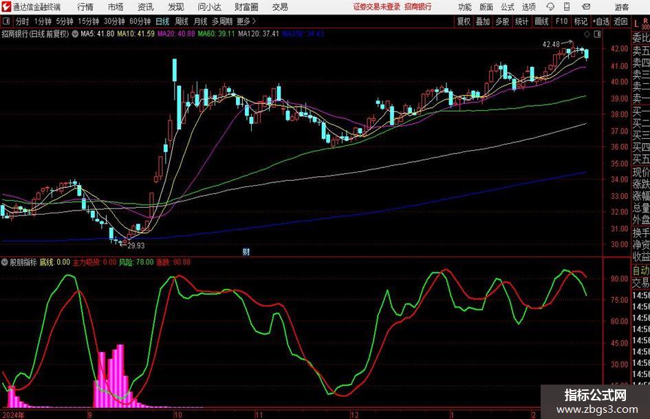650x419 pixels.
Task: Click the 自动 label in side panel
Action: point(641,270)
